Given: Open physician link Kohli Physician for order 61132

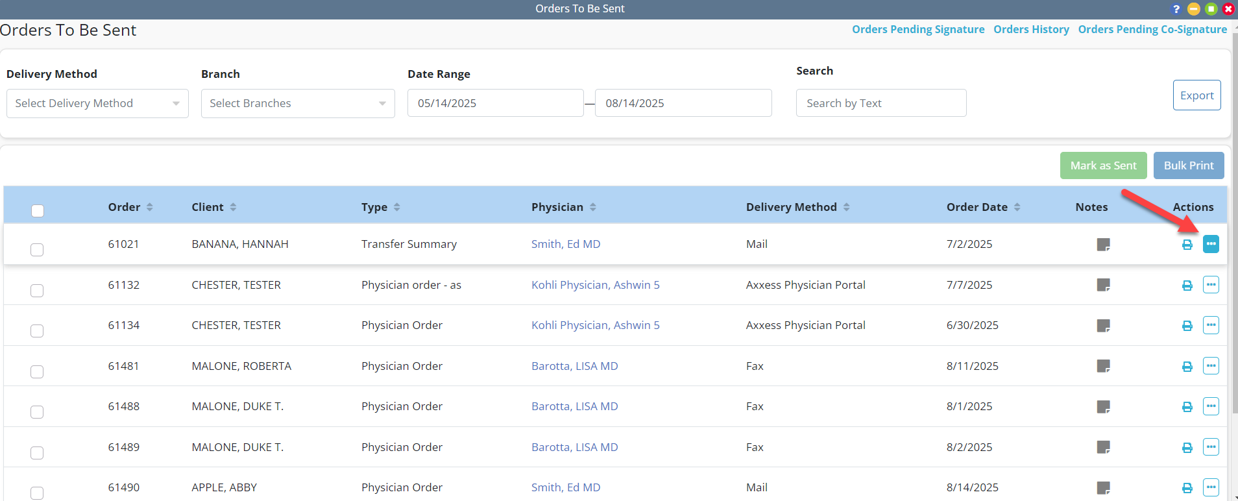Looking at the screenshot, I should point(595,285).
